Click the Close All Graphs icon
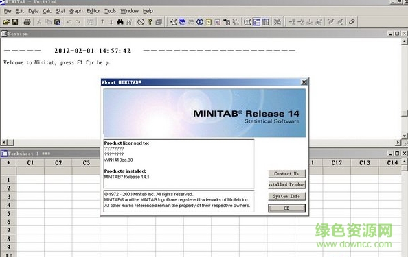408x257 pixels. click(x=277, y=22)
